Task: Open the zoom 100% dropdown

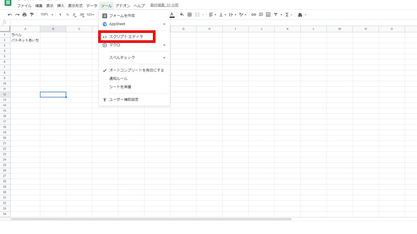Action: pos(46,15)
